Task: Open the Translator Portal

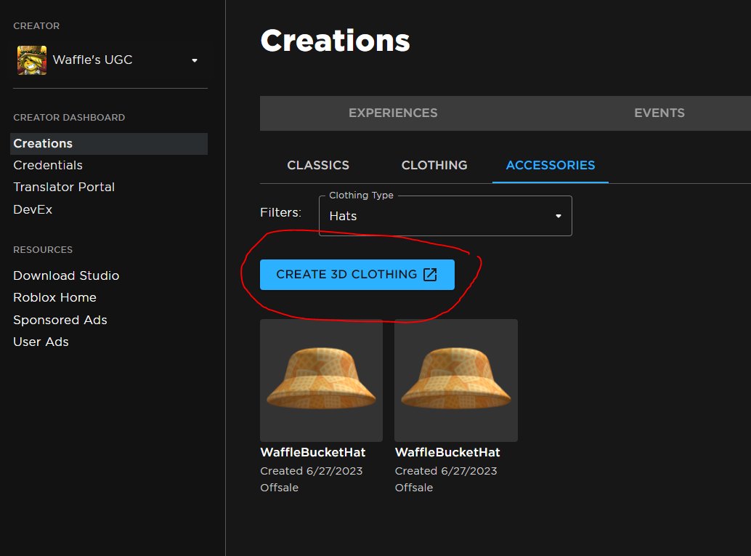Action: (x=63, y=187)
